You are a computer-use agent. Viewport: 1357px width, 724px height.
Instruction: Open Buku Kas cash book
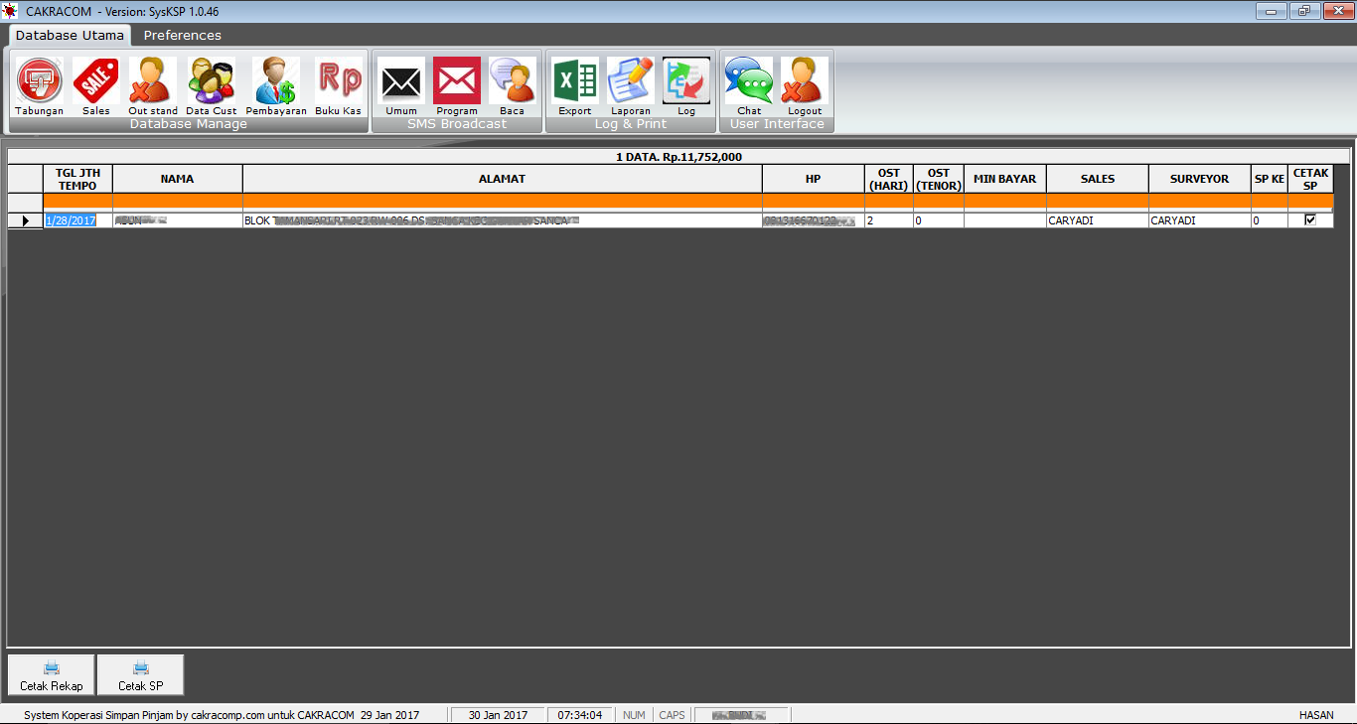point(339,81)
